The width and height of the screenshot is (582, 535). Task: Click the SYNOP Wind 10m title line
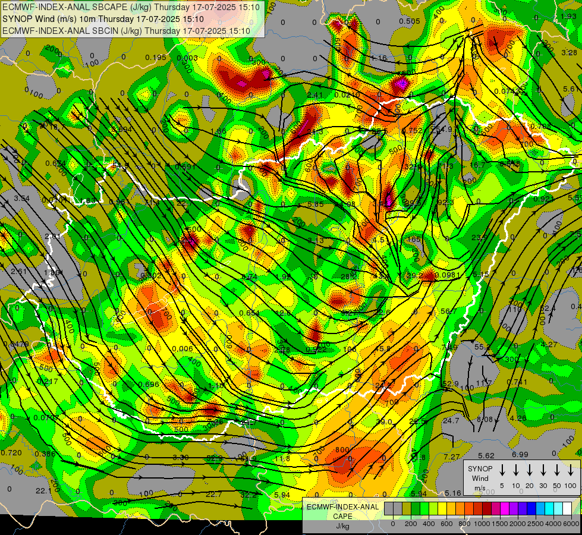[x=103, y=19]
